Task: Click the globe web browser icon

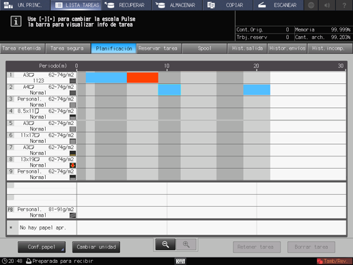Action: pos(311,5)
